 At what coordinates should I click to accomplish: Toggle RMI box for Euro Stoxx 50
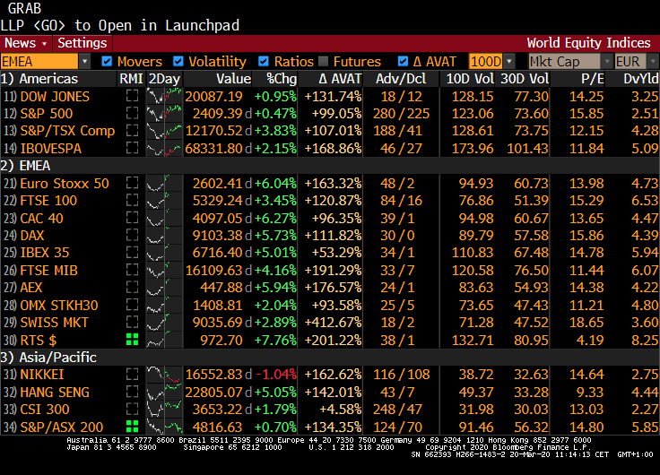[x=132, y=183]
